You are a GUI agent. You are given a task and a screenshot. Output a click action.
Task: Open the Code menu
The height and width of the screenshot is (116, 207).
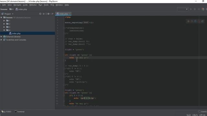tap(25, 5)
